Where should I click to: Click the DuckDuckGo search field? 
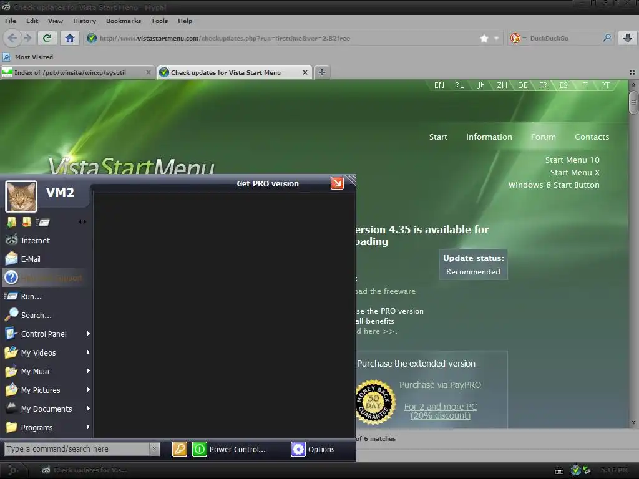(562, 38)
